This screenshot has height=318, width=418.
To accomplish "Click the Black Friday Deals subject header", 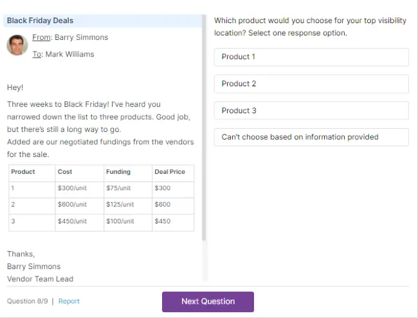I will tap(40, 21).
